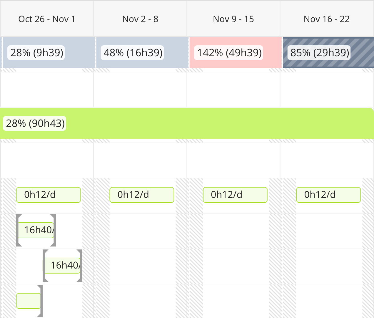
Task: Grab left bracket handle of upper 16h40 pill
Action: tap(18, 230)
